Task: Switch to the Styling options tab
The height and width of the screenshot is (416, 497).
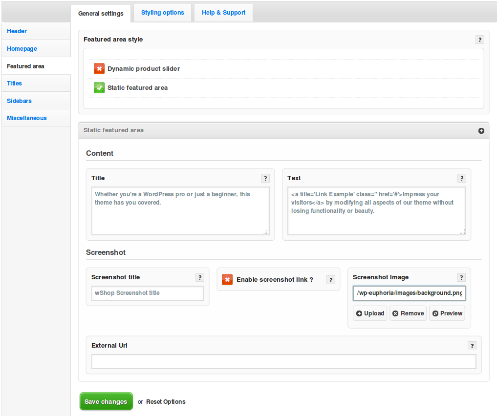Action: coord(163,13)
